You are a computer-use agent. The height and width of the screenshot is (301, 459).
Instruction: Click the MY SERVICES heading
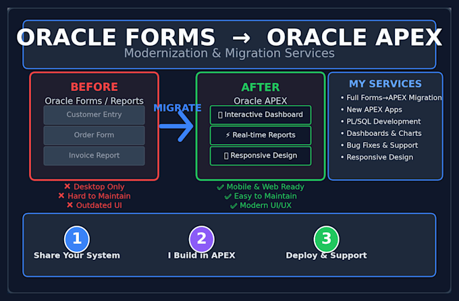click(385, 84)
